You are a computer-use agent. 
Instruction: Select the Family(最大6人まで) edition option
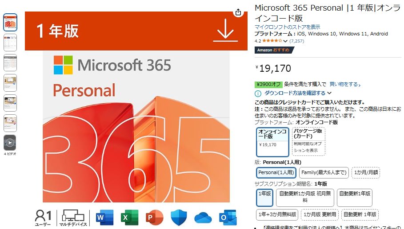click(324, 172)
